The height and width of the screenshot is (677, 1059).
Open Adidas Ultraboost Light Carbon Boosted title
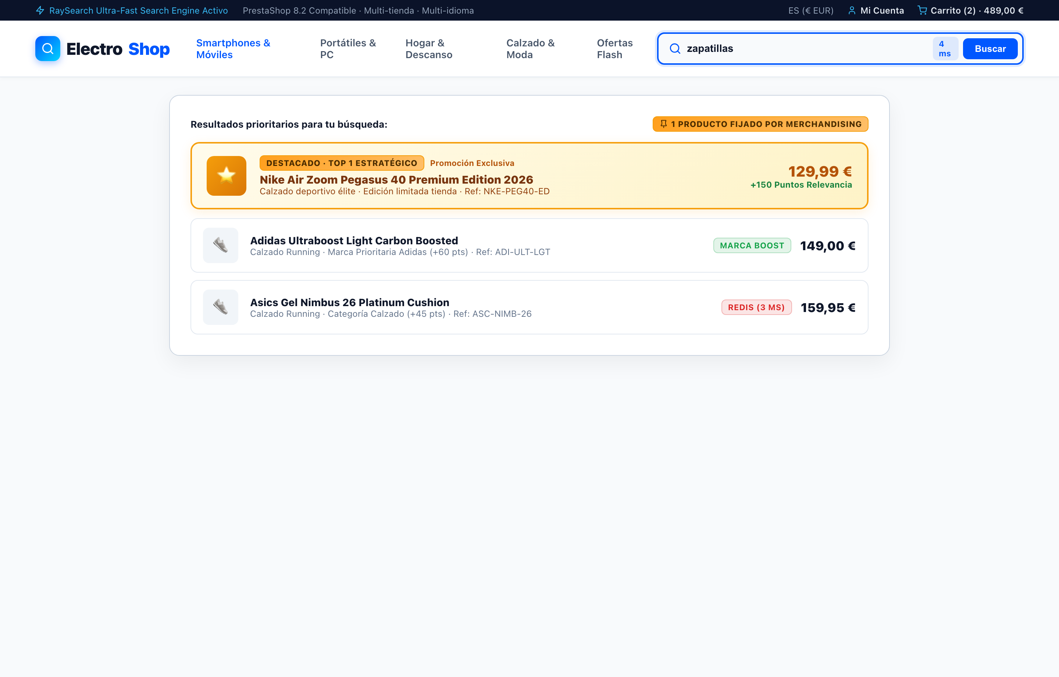point(354,240)
